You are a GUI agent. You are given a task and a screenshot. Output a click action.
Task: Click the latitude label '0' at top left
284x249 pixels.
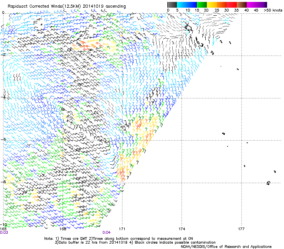[3, 13]
